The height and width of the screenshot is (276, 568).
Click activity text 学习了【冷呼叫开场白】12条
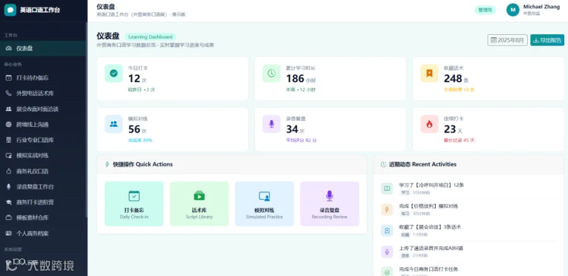pyautogui.click(x=431, y=185)
